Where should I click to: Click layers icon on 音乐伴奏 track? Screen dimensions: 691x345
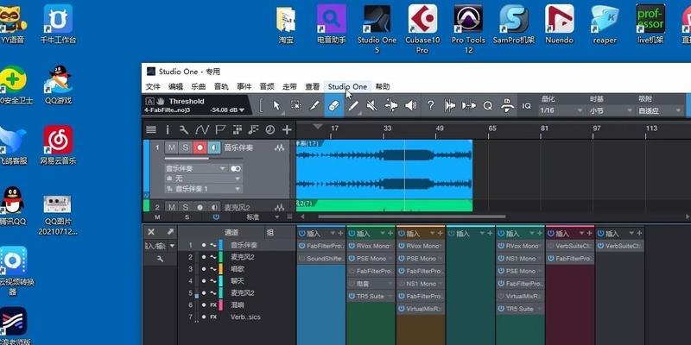pyautogui.click(x=279, y=148)
